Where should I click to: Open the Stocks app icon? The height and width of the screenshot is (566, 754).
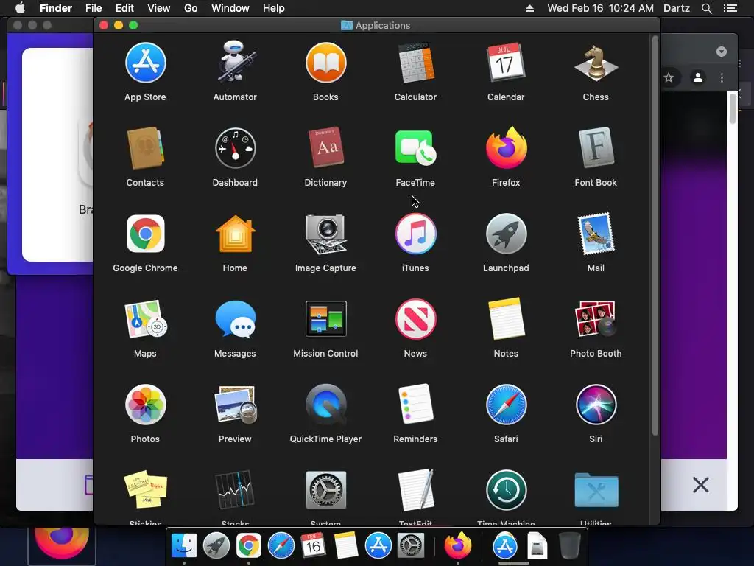235,490
